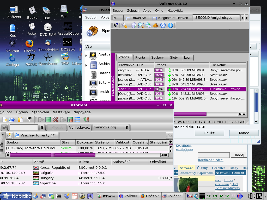This screenshot has width=267, height=200.
Task: Click KTorrent new torrent document icon
Action: 5,120
